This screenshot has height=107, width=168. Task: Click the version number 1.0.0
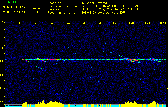(36, 2)
